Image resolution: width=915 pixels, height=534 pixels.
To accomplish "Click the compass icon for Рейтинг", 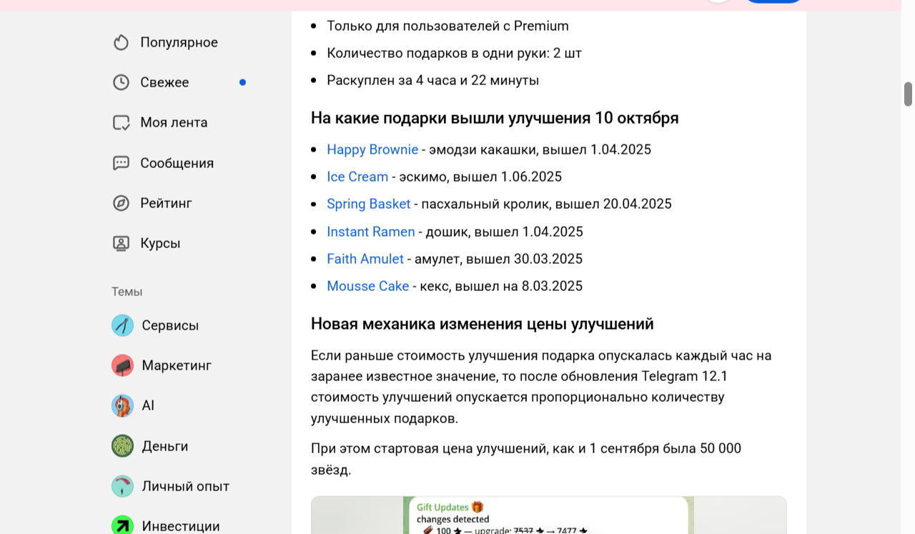I will pos(121,203).
